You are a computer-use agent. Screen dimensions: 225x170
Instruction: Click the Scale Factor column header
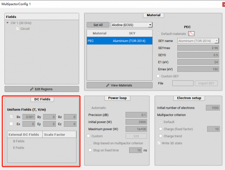[x=59, y=134]
